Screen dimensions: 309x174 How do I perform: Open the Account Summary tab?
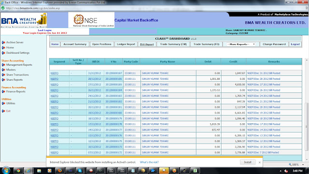(x=75, y=44)
